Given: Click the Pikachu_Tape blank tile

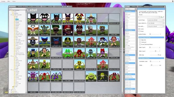Looking at the screenshot, I should coord(56,65).
